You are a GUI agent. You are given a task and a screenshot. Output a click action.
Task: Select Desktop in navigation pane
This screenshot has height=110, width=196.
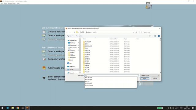(72, 43)
